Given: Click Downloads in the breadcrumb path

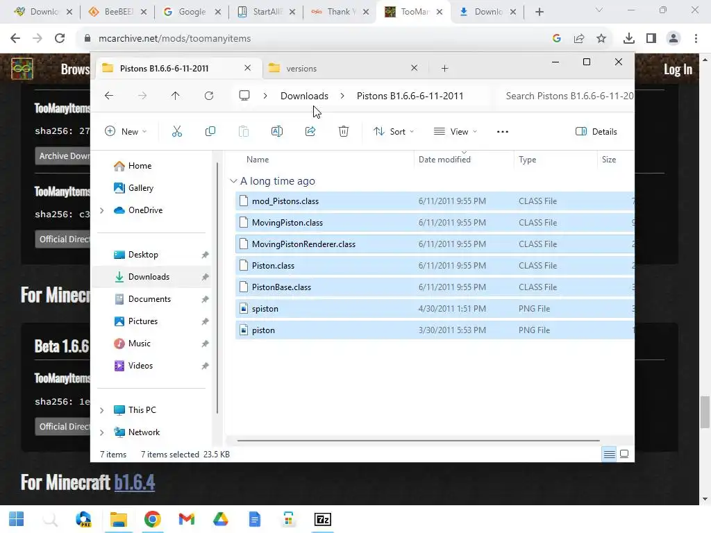Looking at the screenshot, I should [304, 96].
